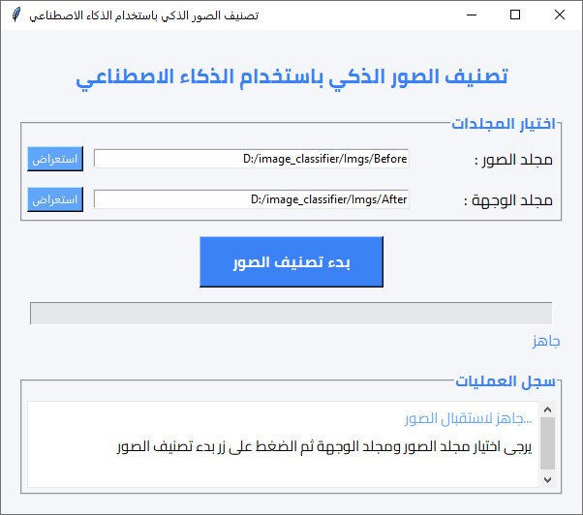
Task: Click the log line جاهز لاستقبال الصور
Action: tap(469, 419)
